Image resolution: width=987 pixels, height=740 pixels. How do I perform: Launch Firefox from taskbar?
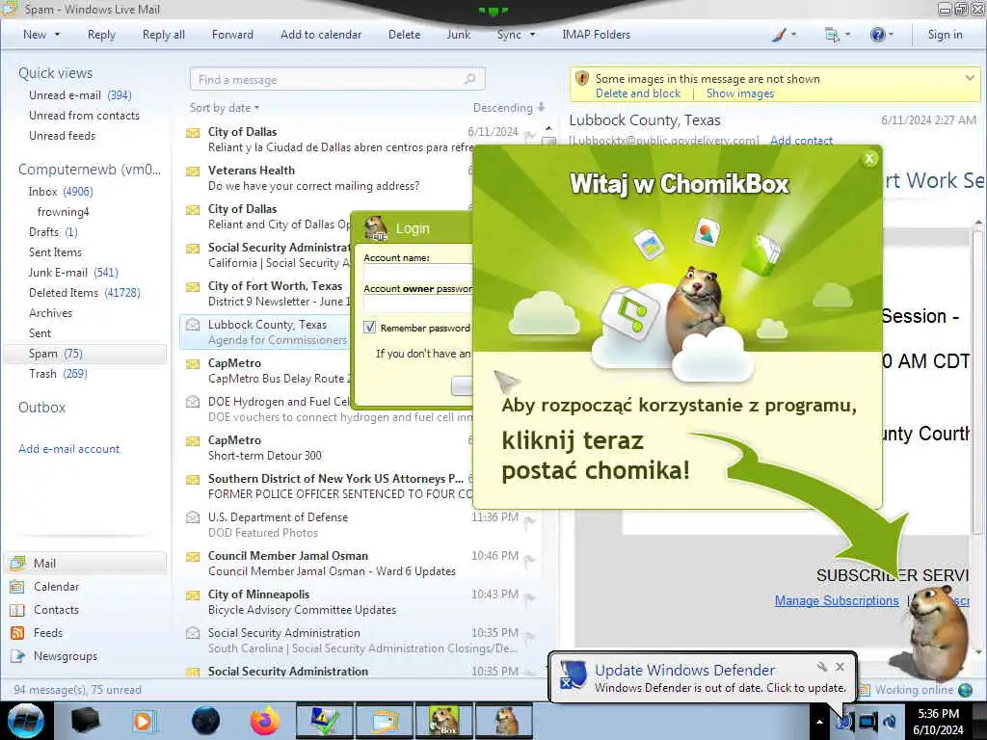(x=264, y=721)
